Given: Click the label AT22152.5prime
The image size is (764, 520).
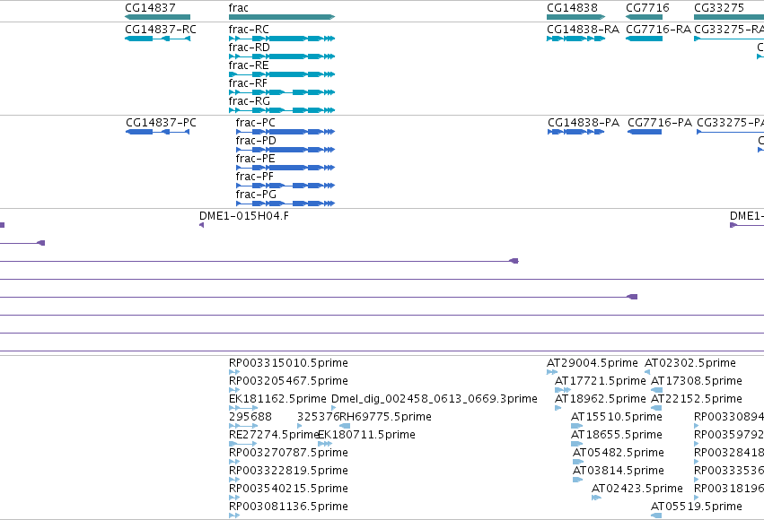Looking at the screenshot, I should [697, 399].
